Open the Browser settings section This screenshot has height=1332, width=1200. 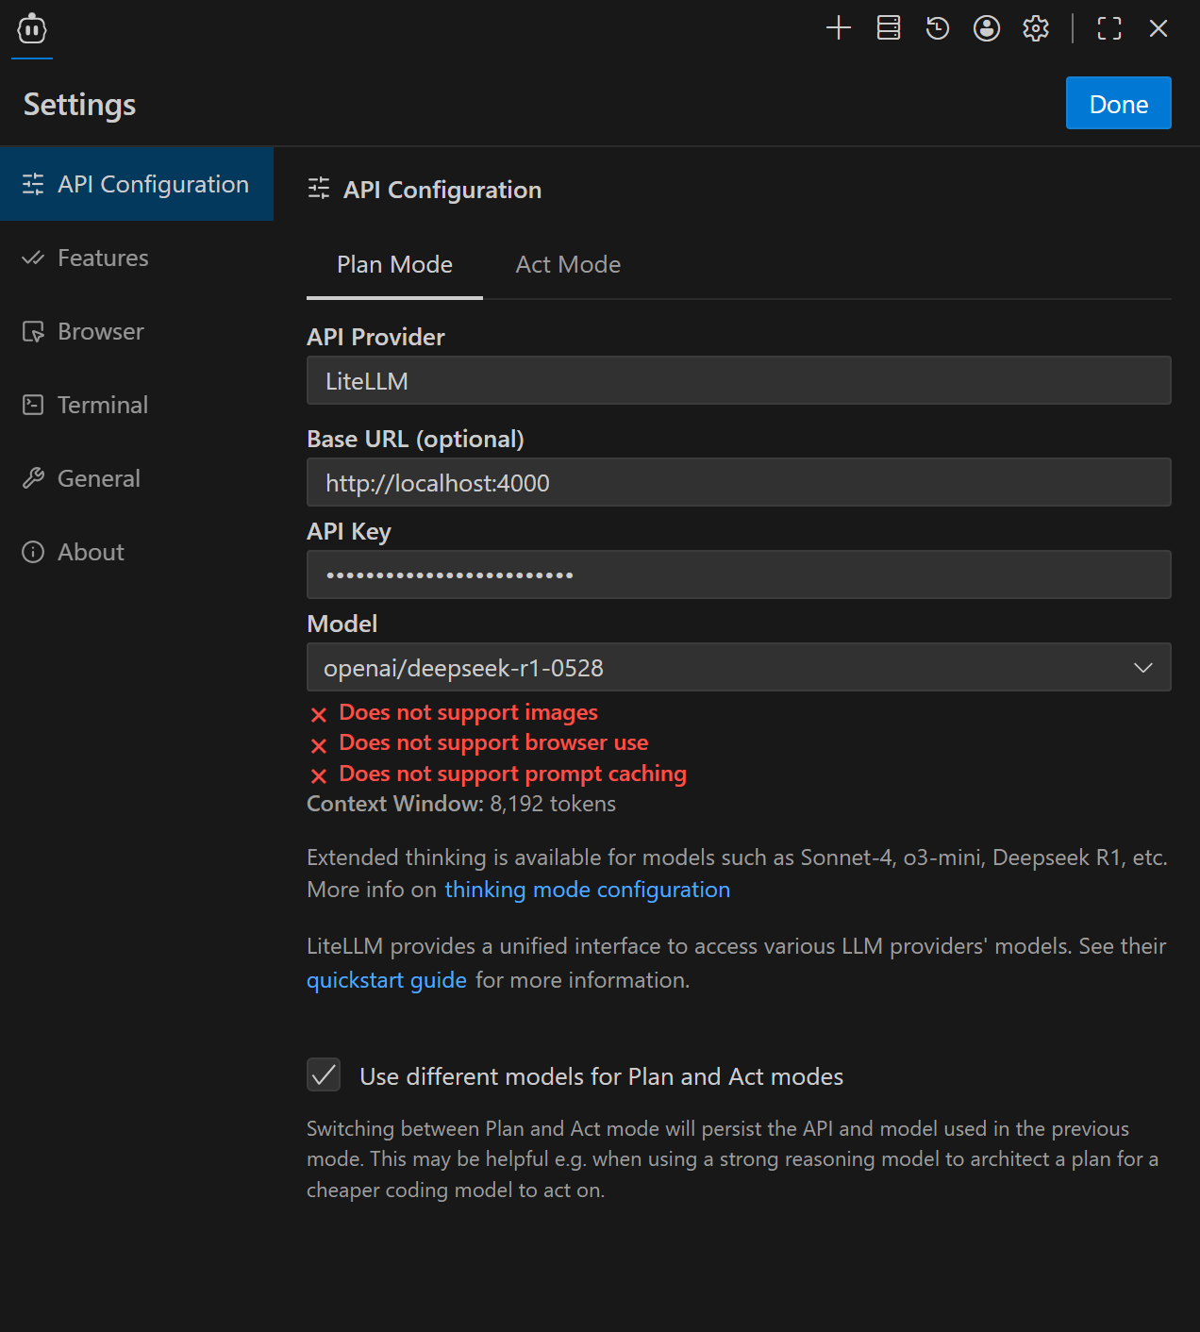pos(100,332)
